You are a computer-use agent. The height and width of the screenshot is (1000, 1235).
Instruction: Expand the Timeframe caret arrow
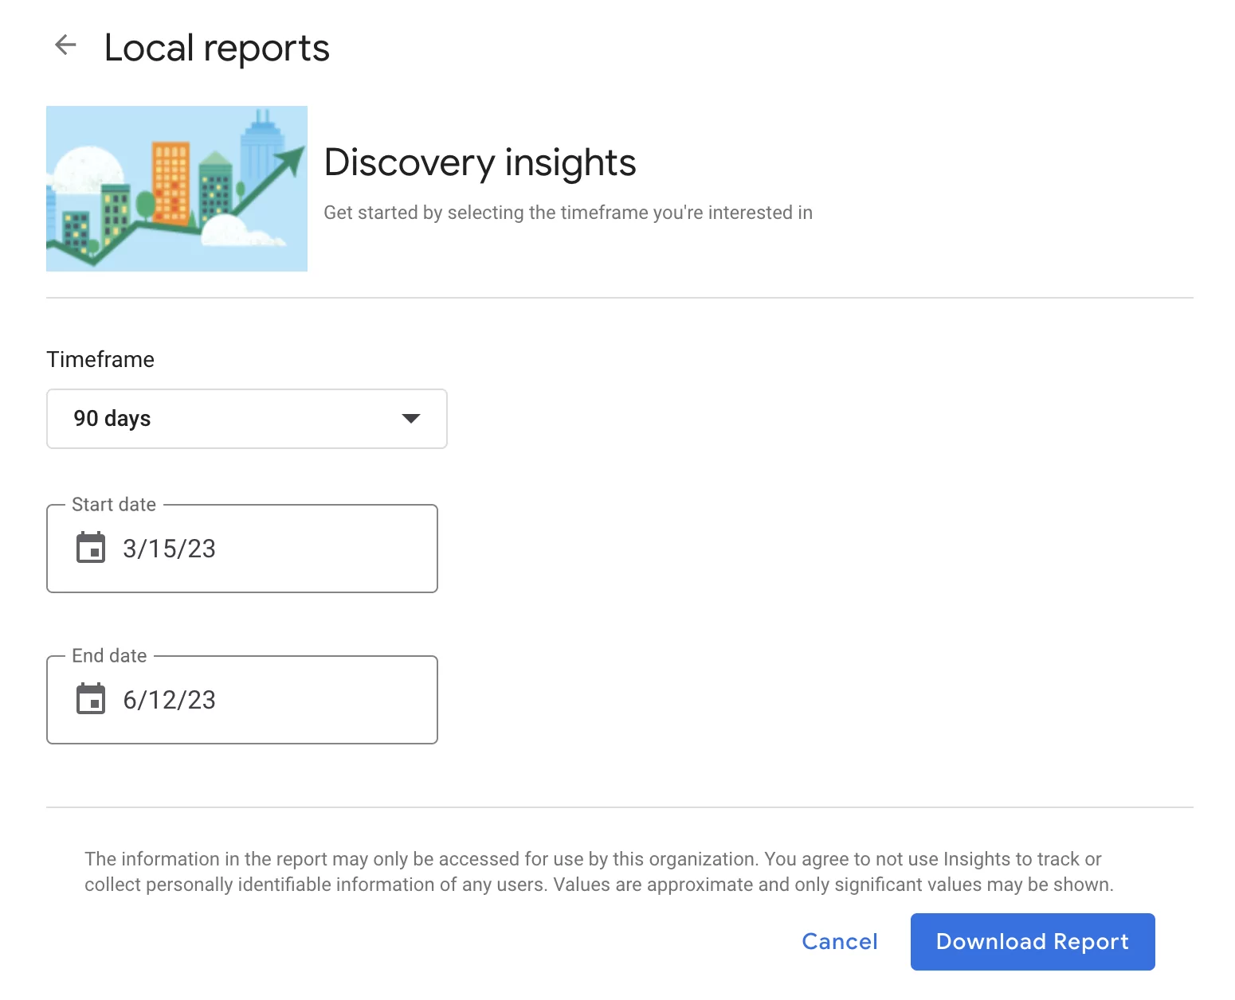[x=410, y=419]
